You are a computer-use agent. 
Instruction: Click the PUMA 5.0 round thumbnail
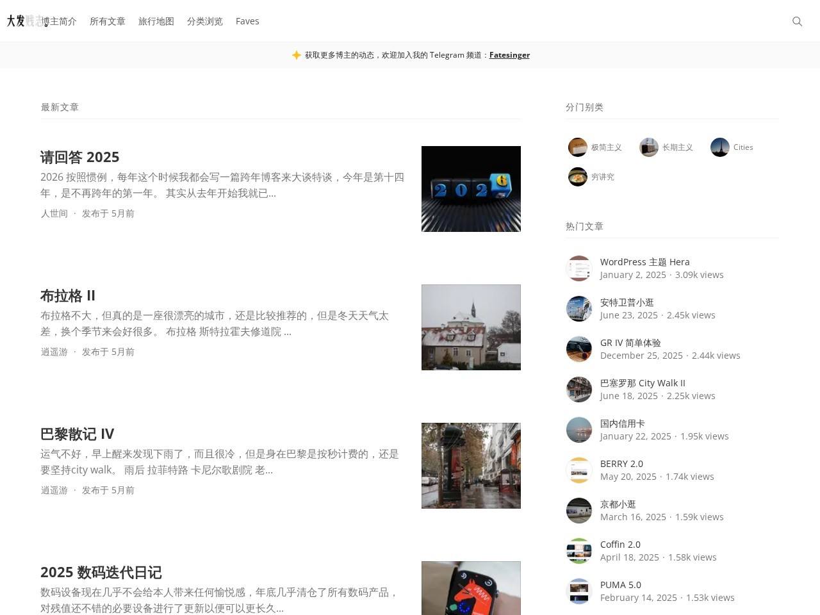579,591
